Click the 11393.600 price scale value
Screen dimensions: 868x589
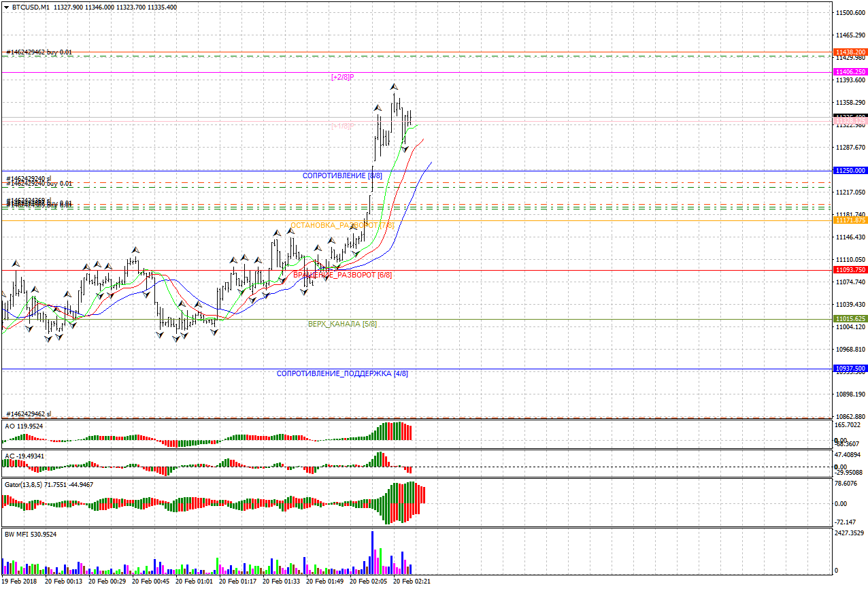tap(851, 80)
